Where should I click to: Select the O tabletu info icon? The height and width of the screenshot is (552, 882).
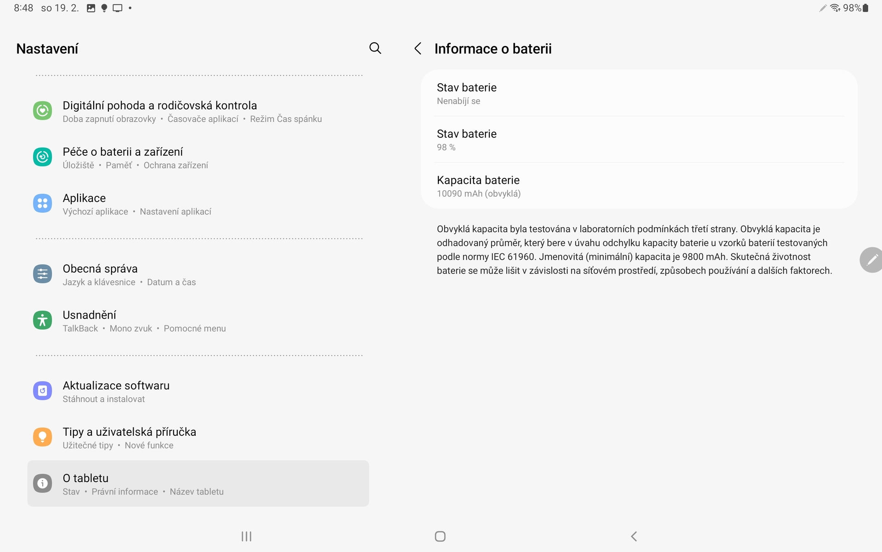[x=42, y=483]
